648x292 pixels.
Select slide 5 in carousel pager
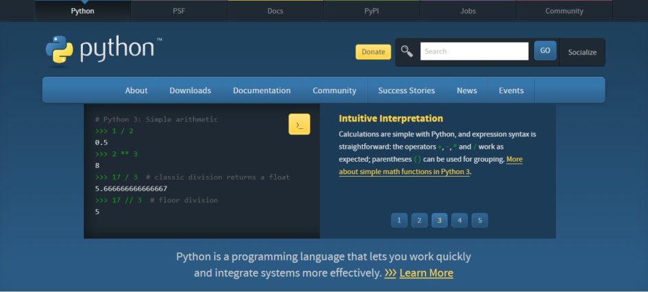coord(480,220)
